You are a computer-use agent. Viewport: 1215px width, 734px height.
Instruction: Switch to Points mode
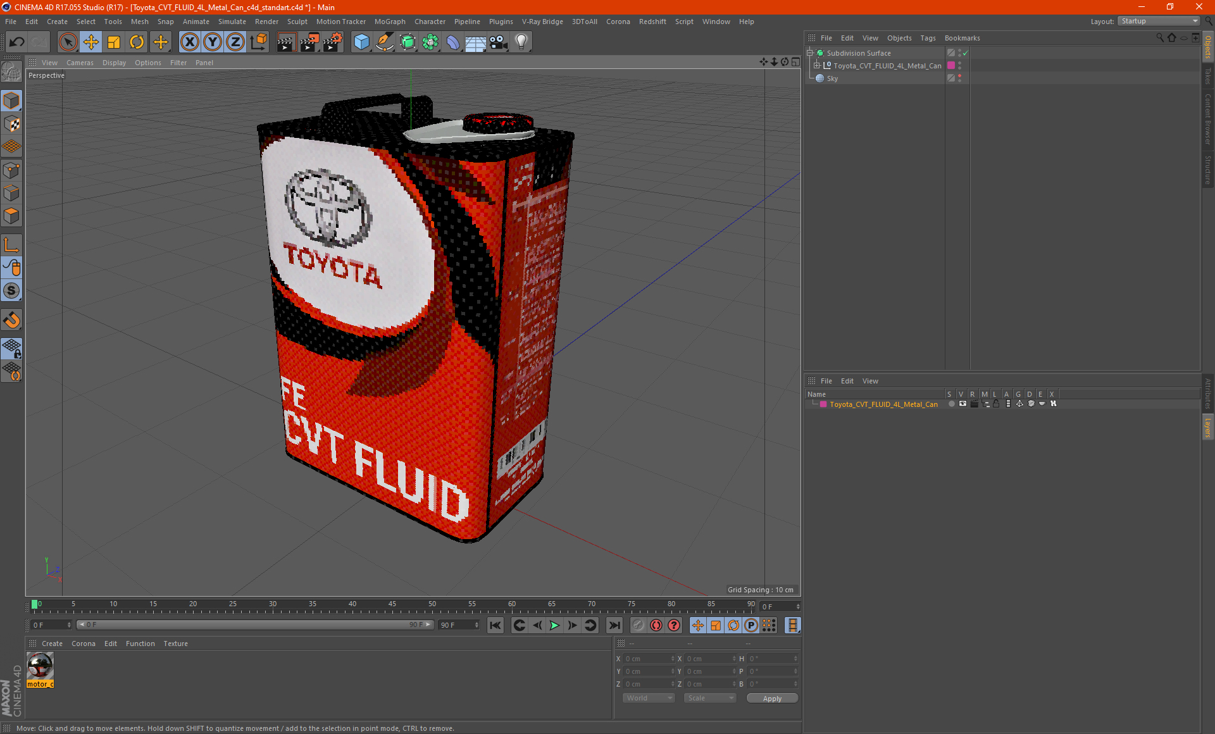[x=11, y=170]
